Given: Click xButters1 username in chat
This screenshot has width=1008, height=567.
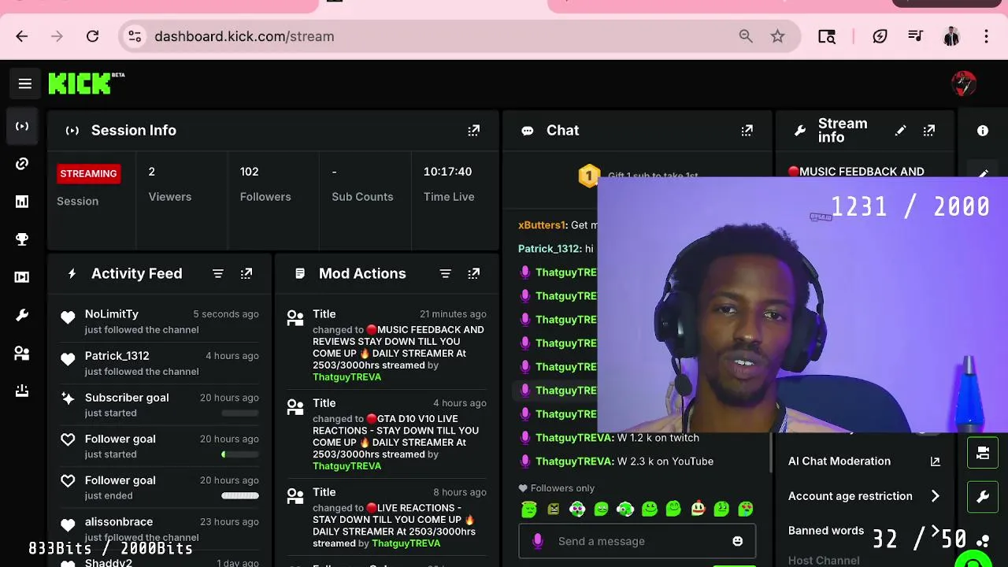Looking at the screenshot, I should coord(541,225).
